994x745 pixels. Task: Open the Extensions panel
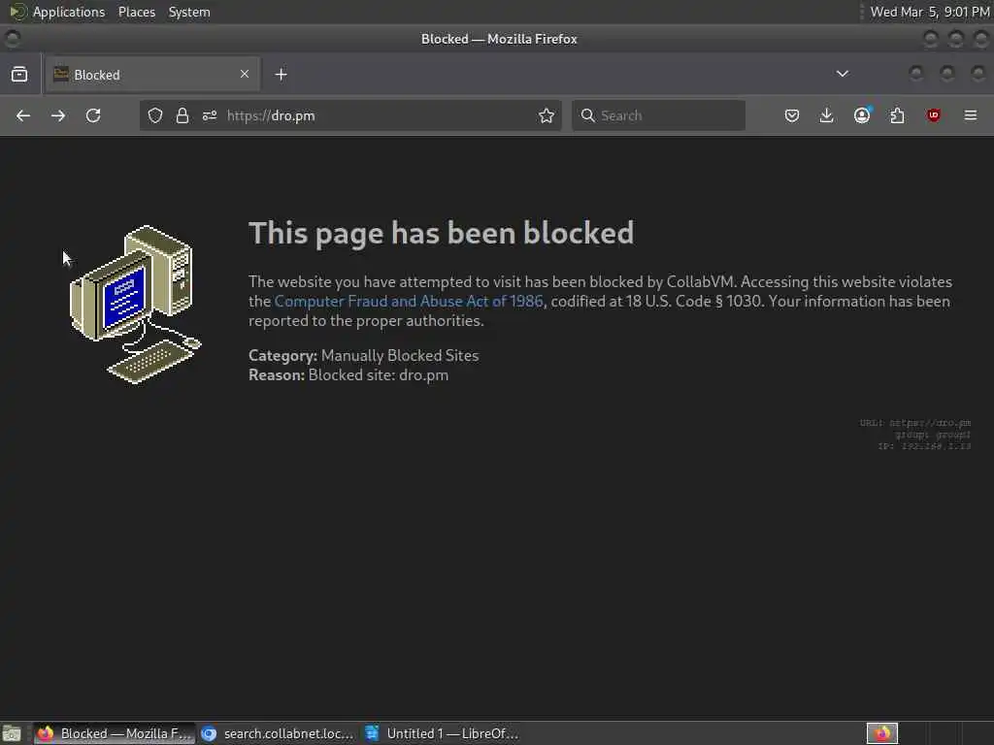(898, 115)
